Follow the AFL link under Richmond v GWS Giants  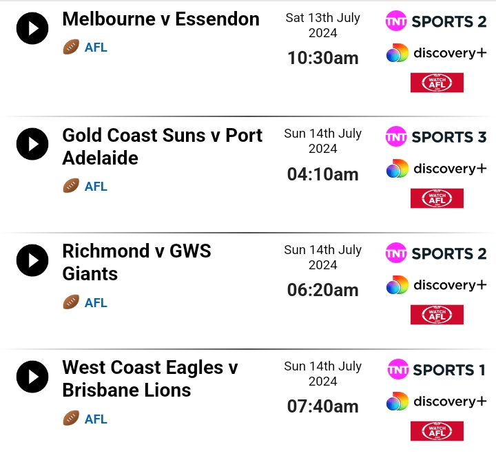[96, 303]
